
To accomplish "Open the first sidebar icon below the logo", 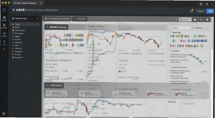I will coord(4,17).
